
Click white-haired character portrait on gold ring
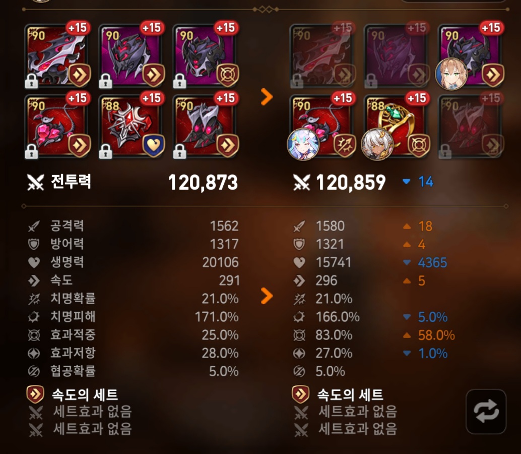377,144
